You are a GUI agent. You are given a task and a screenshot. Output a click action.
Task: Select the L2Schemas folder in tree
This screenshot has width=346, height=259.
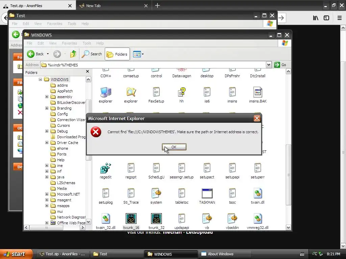coord(63,182)
